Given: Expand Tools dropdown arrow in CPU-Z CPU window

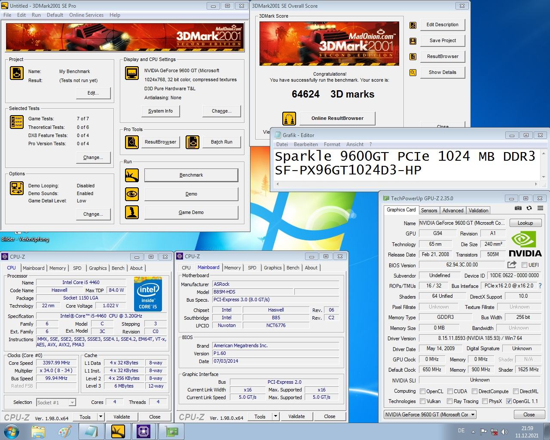Looking at the screenshot, I should click(x=101, y=417).
